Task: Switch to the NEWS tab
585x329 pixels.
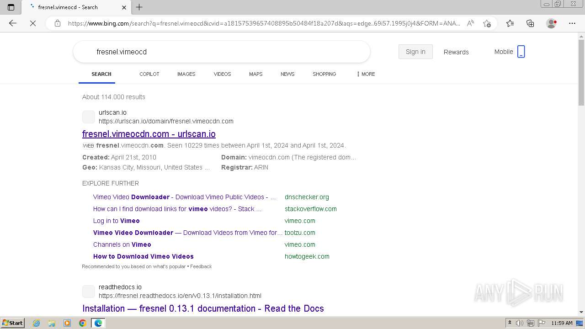Action: tap(287, 74)
